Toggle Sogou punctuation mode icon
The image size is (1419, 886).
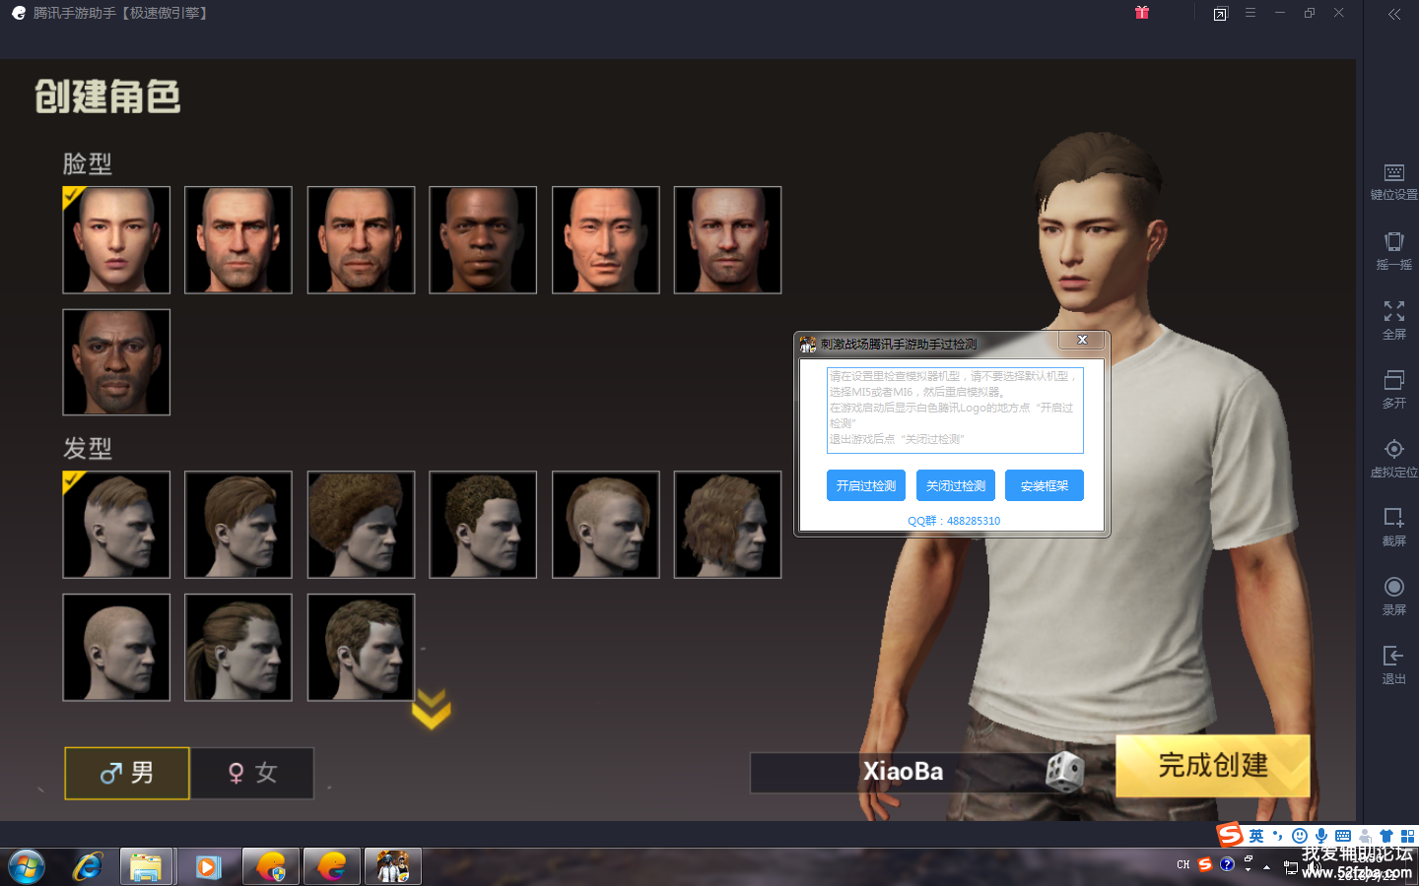[x=1278, y=836]
